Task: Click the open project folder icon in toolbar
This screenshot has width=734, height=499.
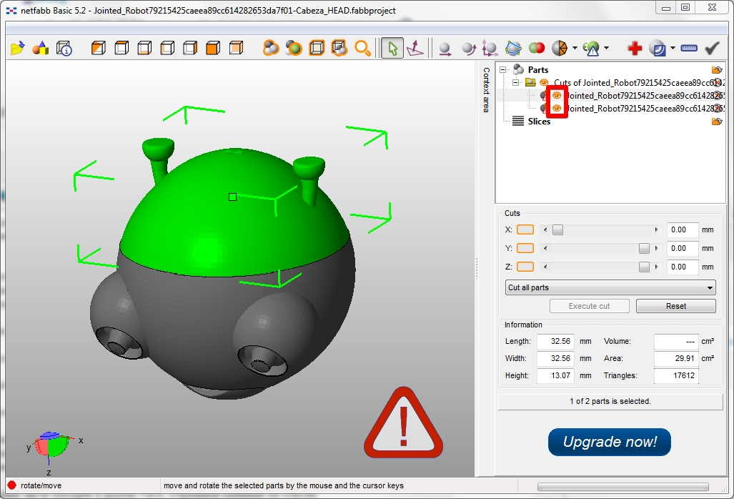Action: (x=18, y=48)
